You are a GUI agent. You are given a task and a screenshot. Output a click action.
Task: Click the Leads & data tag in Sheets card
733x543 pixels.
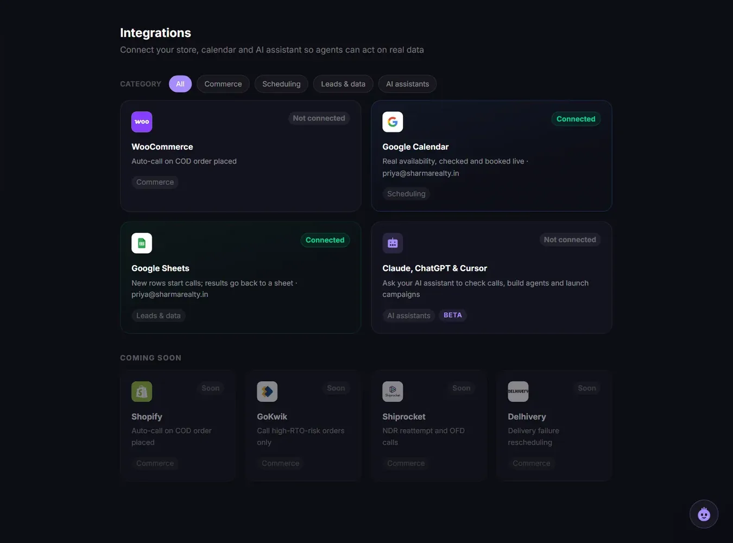pos(159,315)
